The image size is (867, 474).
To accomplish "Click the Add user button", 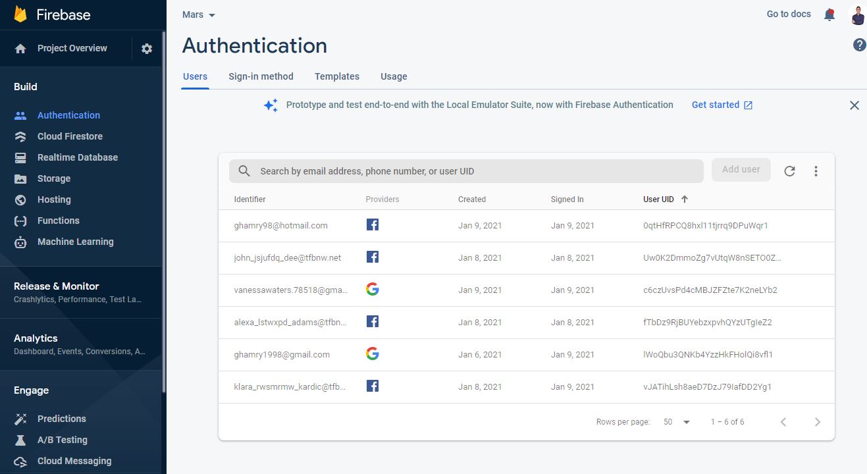I will point(741,170).
